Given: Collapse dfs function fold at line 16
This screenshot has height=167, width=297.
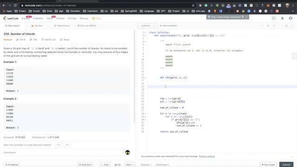Looking at the screenshot, I should click(x=145, y=77).
